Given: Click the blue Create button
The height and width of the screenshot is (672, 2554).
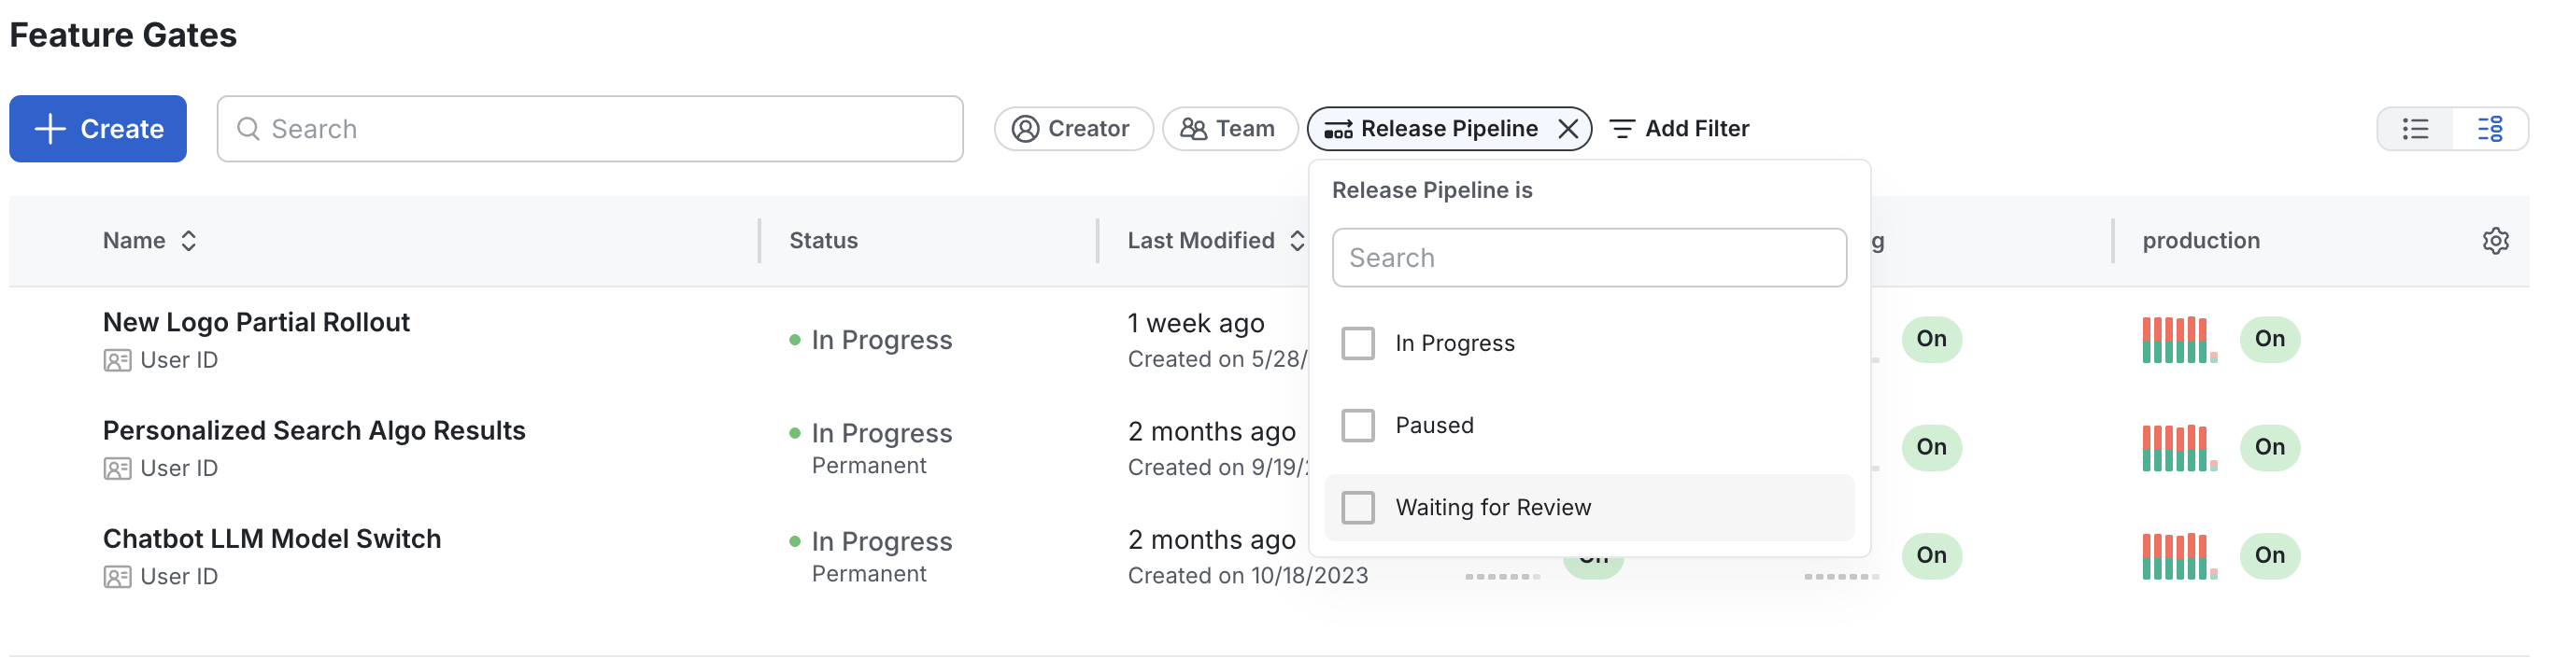Looking at the screenshot, I should [98, 129].
